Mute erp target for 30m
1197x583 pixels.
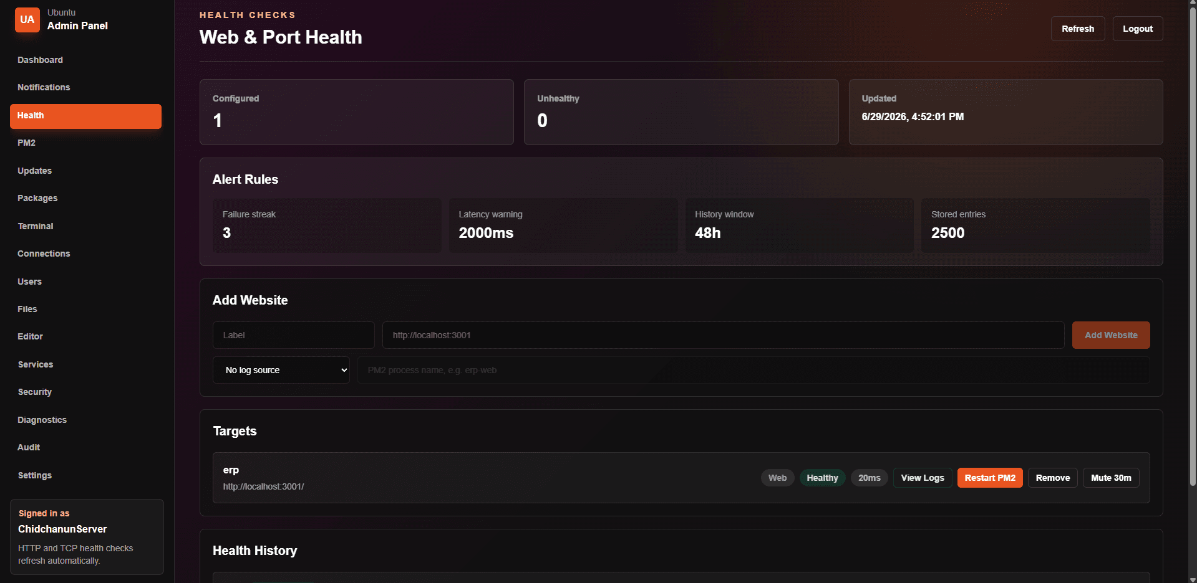point(1111,478)
